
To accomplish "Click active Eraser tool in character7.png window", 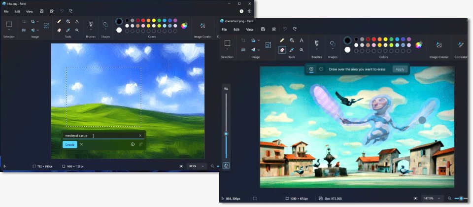I will (282, 50).
